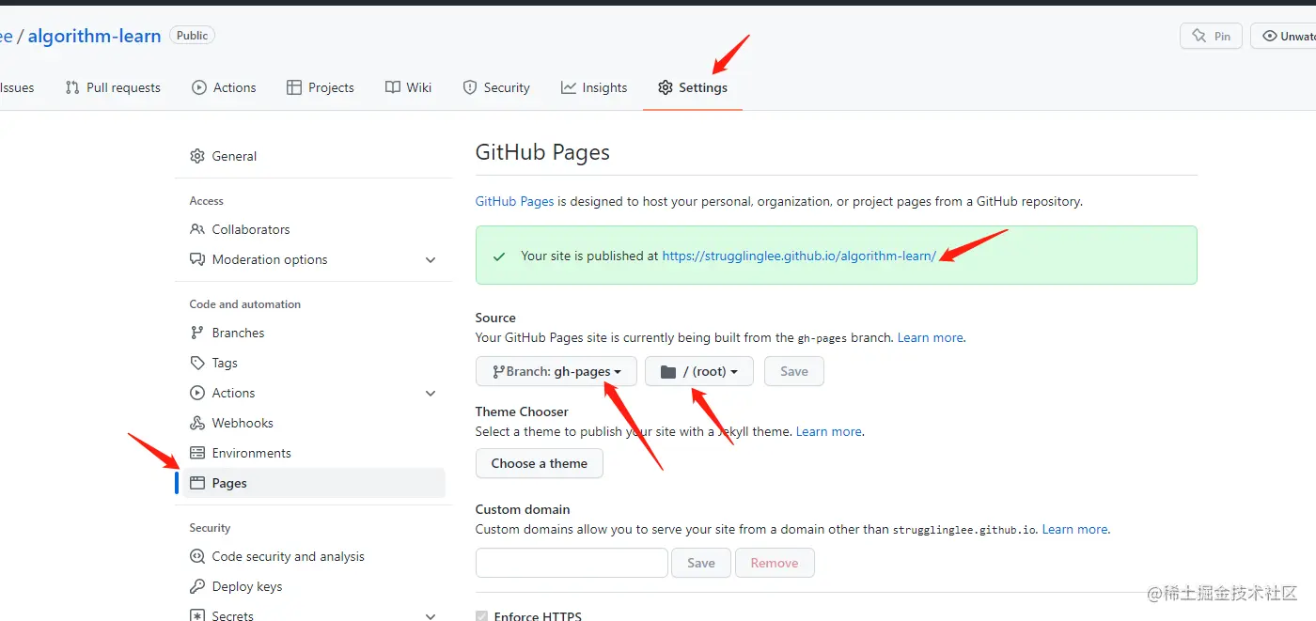Click the Public visibility badge
1316x621 pixels.
192,35
